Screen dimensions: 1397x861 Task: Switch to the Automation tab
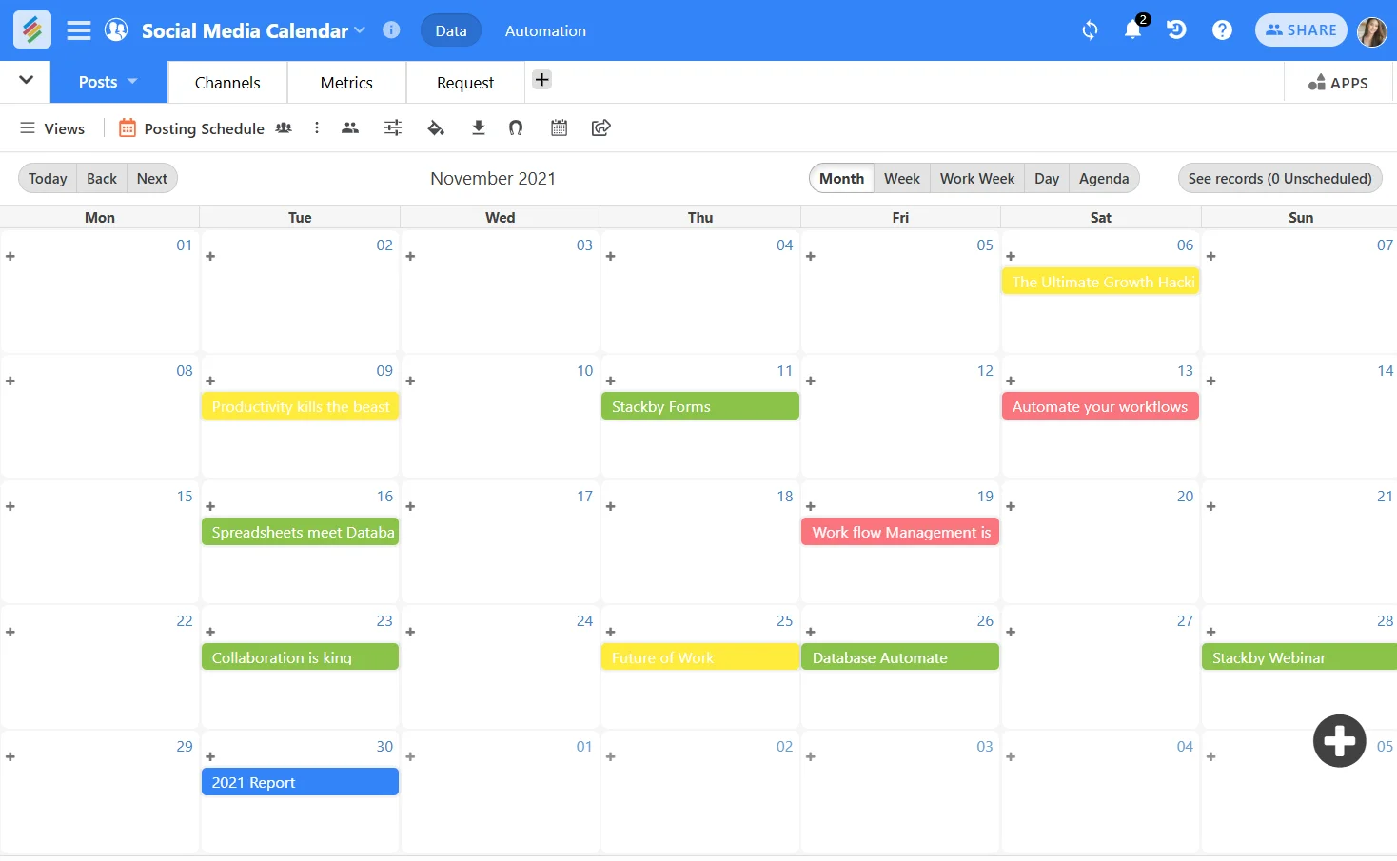point(544,29)
